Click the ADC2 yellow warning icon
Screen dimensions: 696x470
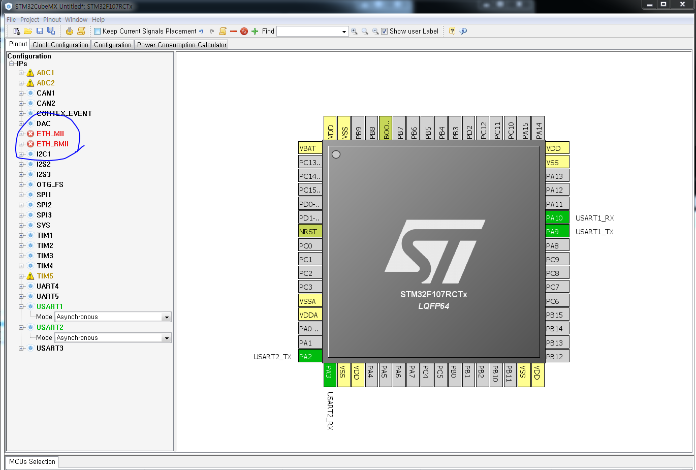click(x=30, y=83)
